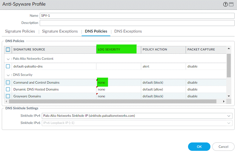The height and width of the screenshot is (155, 237).
Task: Edit log severity for Dynamic DNS Hosted Domains
Action: point(101,89)
